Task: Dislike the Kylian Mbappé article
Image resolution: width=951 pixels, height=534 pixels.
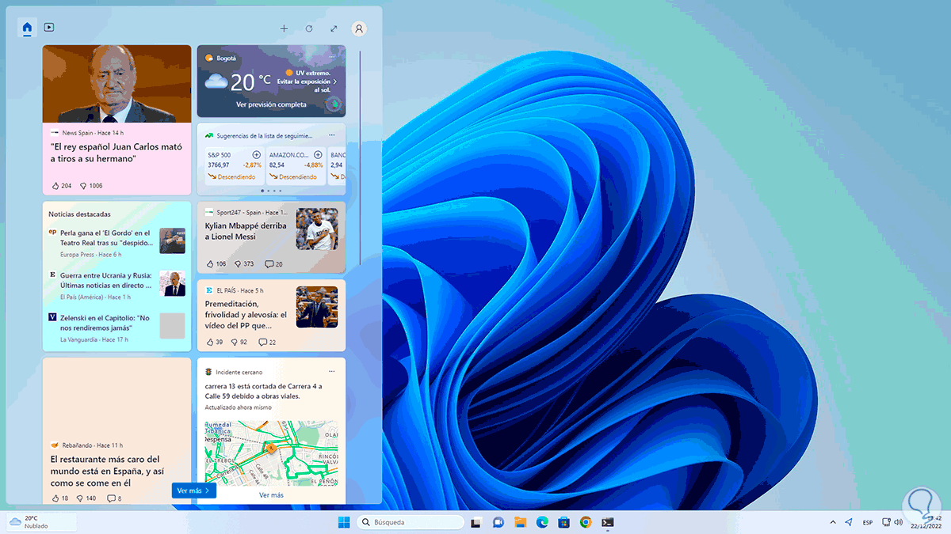Action: point(237,264)
